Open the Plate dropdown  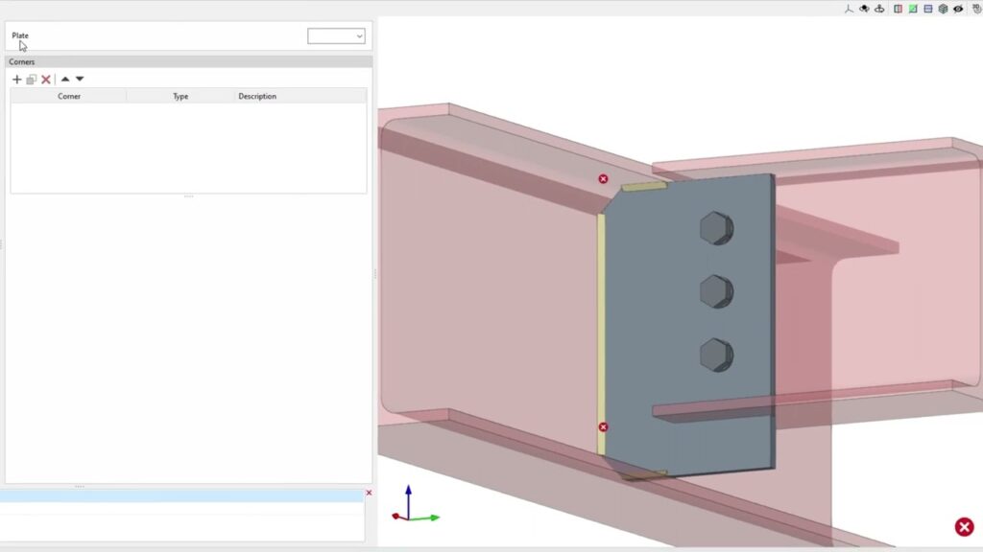pyautogui.click(x=336, y=36)
